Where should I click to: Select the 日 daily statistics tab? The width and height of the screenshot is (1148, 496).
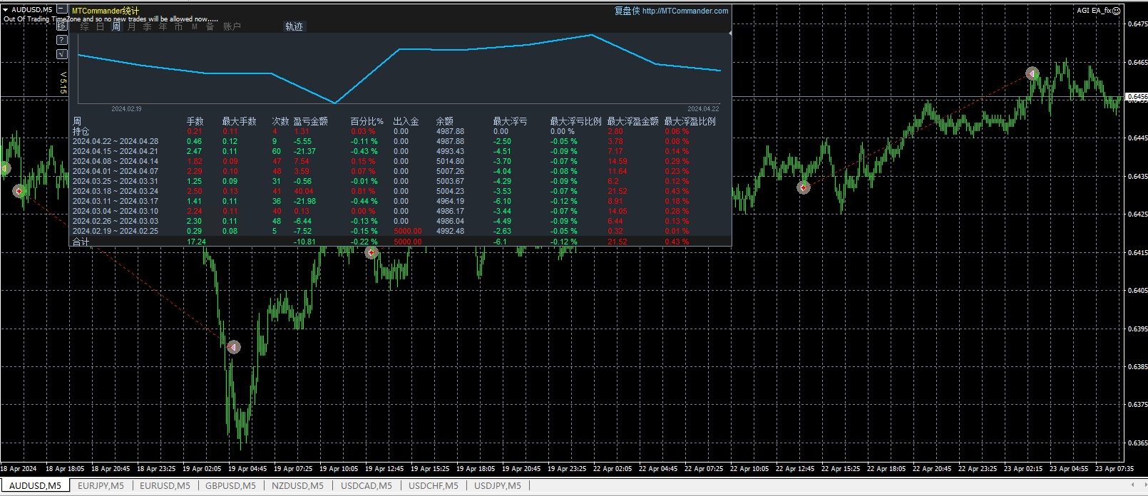pos(100,27)
